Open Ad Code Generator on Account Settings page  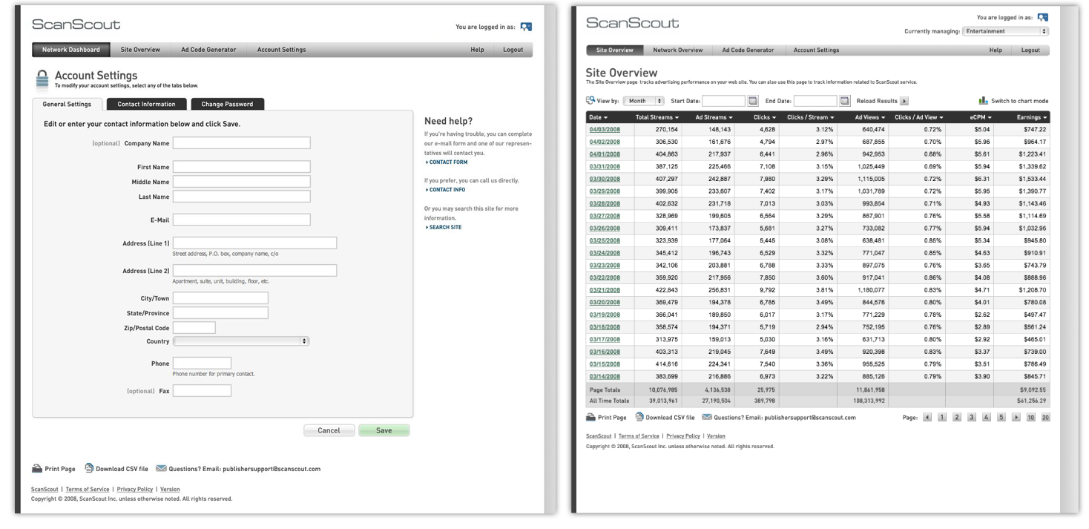click(208, 50)
